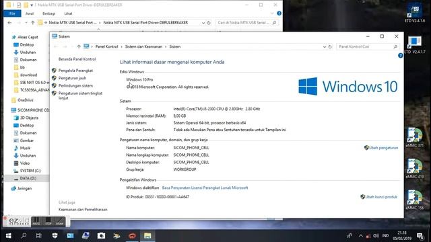The width and height of the screenshot is (431, 242).
Task: Open Lihat tab in Explorer ribbon
Action: (x=68, y=13)
